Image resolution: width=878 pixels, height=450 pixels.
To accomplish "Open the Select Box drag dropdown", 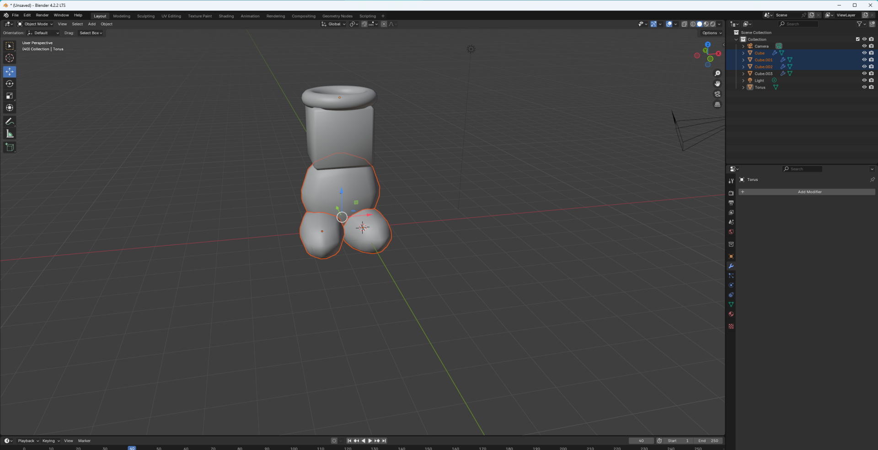I will 91,33.
